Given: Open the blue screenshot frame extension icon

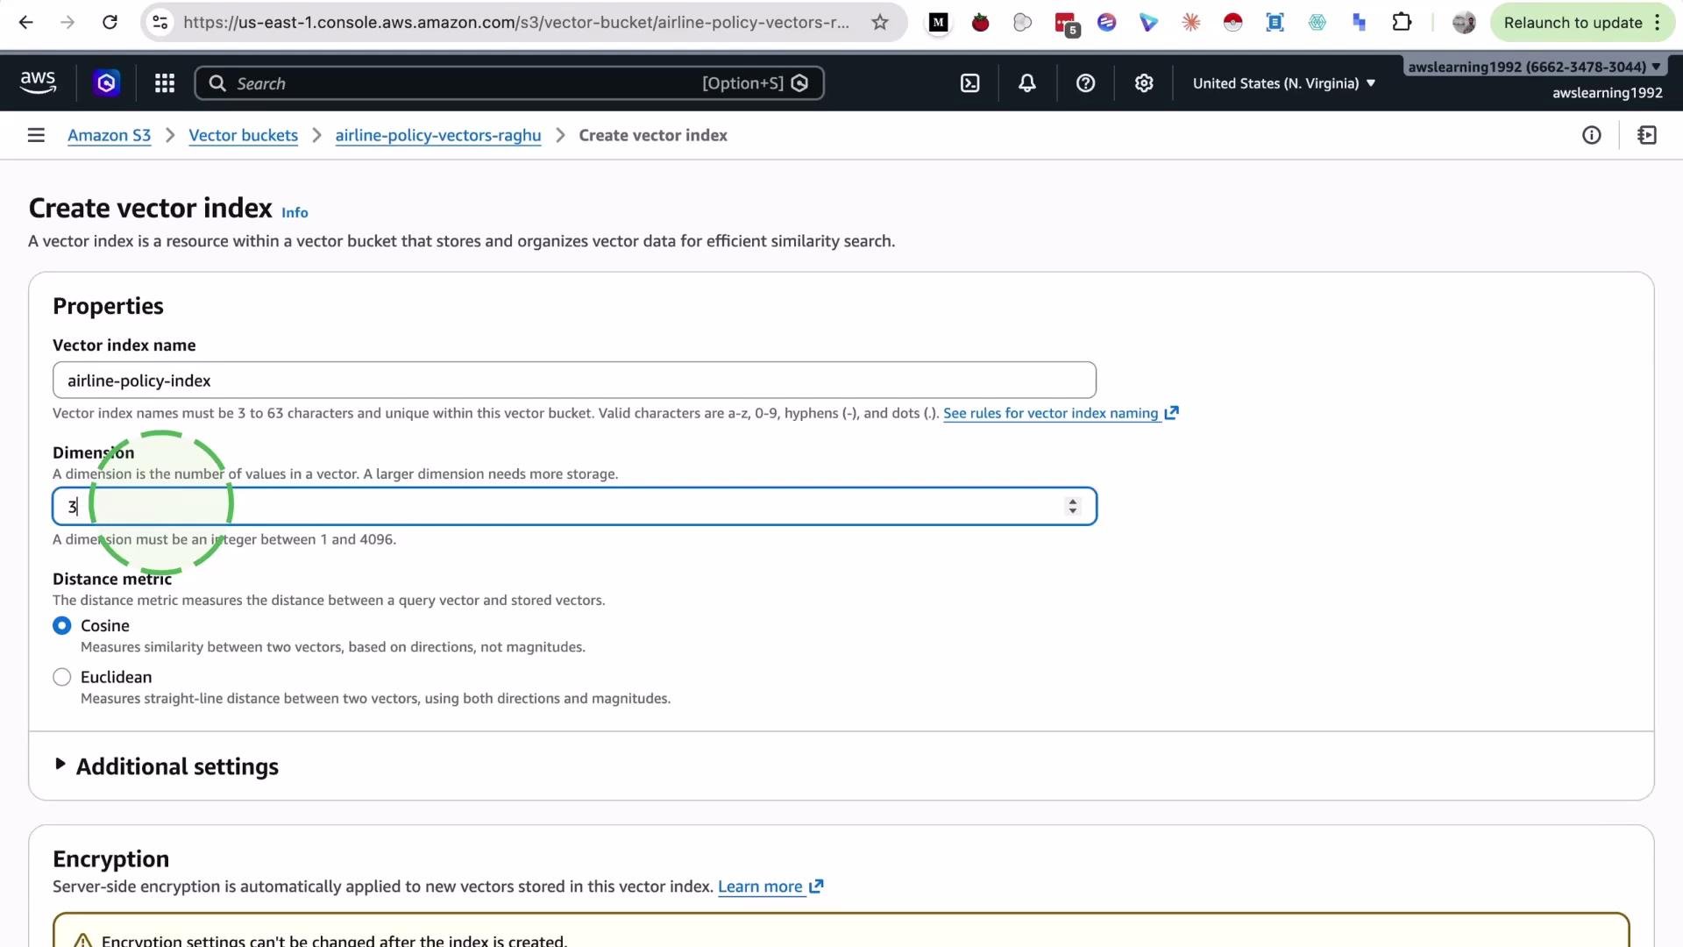Looking at the screenshot, I should (1275, 23).
